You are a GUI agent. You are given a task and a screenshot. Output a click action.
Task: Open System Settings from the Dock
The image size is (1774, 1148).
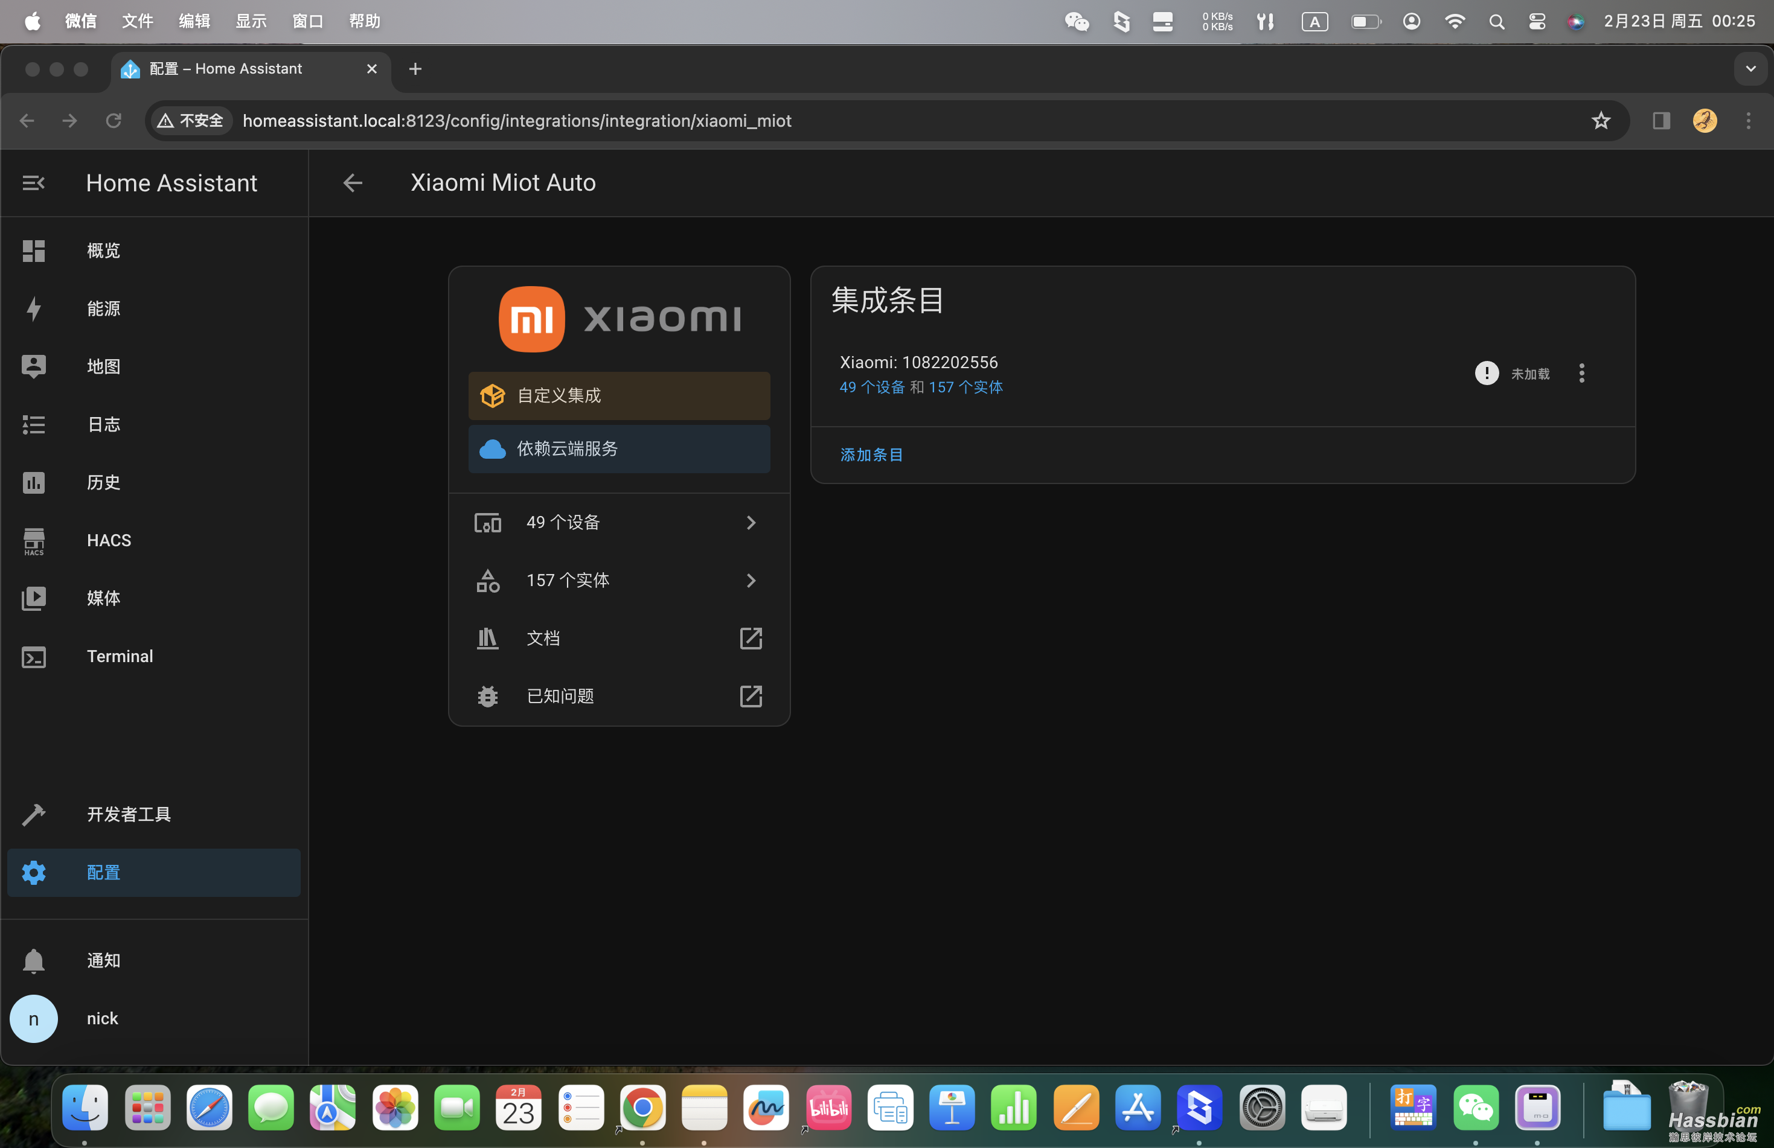[1261, 1108]
